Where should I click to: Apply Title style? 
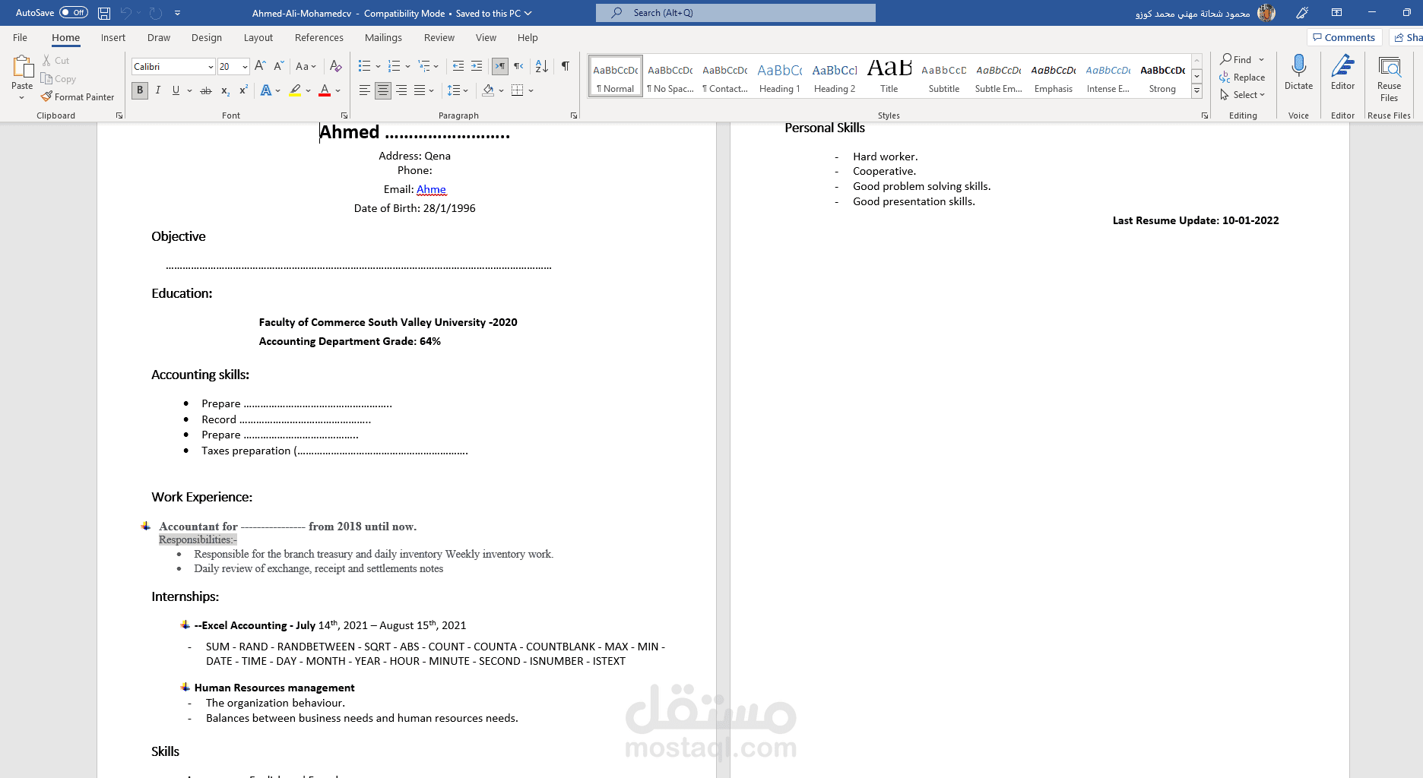[889, 76]
